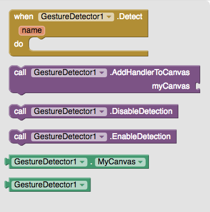The width and height of the screenshot is (210, 212).
Task: Select the when GestureDetector1.Detect event block
Action: click(79, 33)
